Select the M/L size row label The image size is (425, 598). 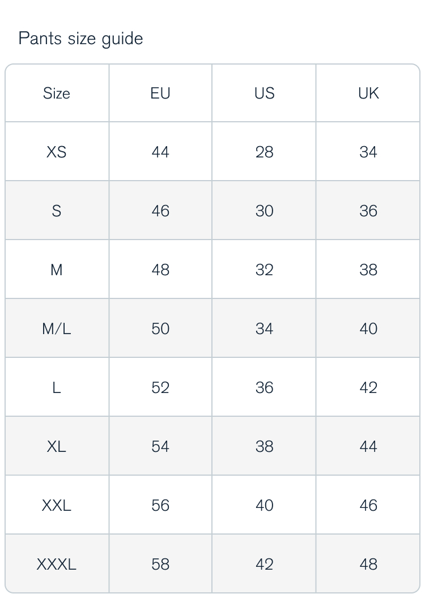(57, 328)
